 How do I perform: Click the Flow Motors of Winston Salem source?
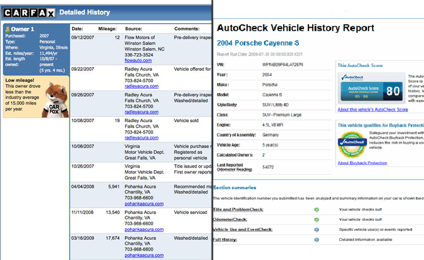click(x=140, y=40)
